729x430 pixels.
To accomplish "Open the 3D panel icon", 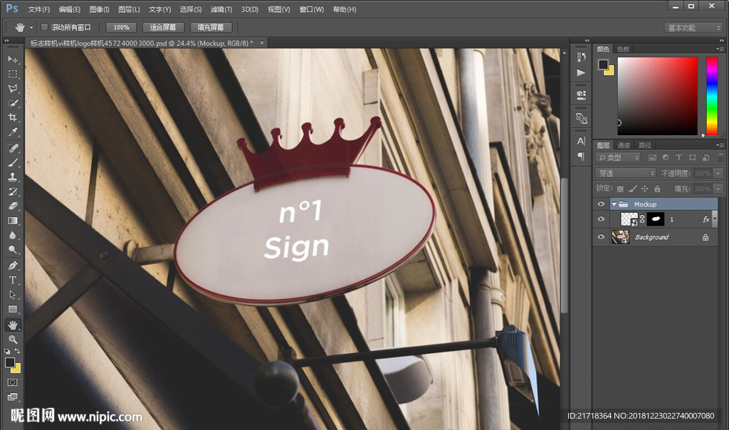I will point(581,95).
